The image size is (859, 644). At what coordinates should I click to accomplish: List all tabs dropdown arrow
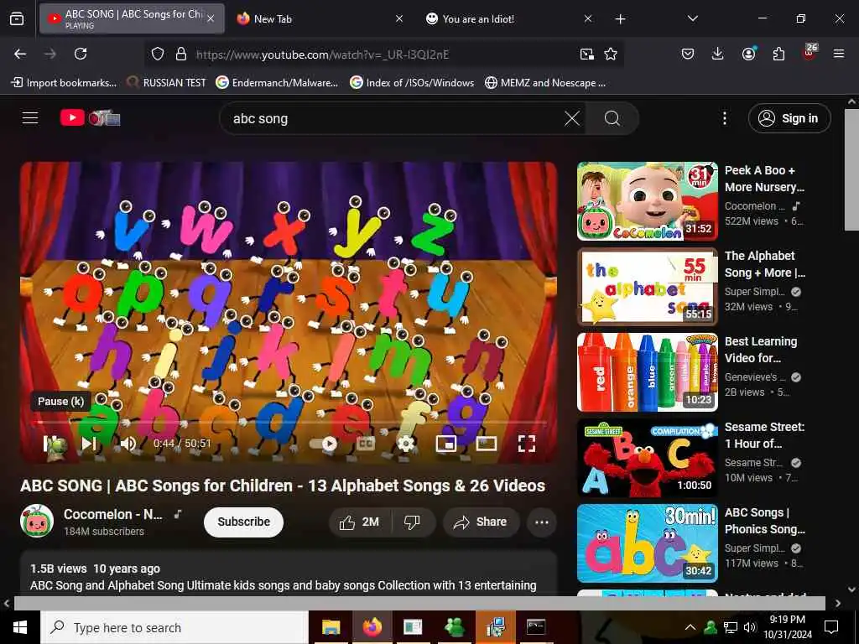click(x=692, y=18)
